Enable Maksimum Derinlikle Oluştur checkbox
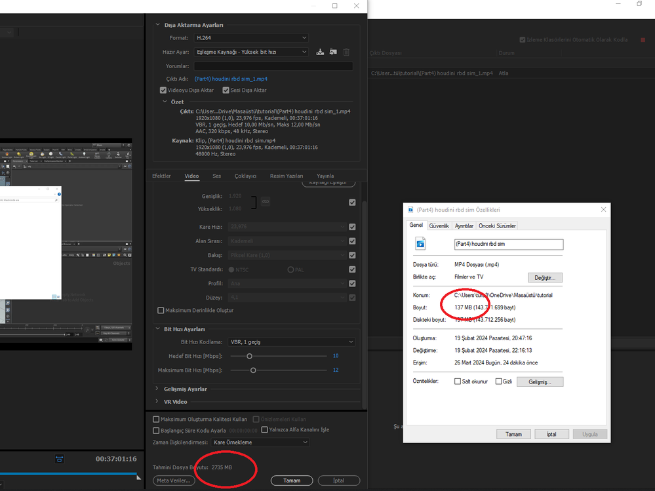655x491 pixels. click(161, 310)
